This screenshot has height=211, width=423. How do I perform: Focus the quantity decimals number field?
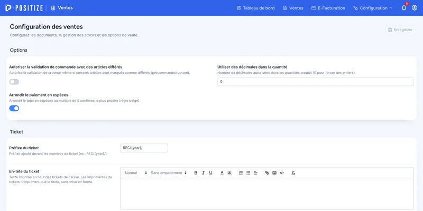click(x=315, y=82)
